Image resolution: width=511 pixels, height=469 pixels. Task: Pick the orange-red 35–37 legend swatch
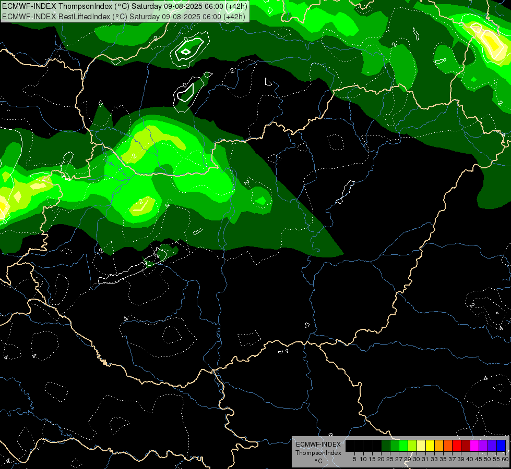pyautogui.click(x=448, y=446)
